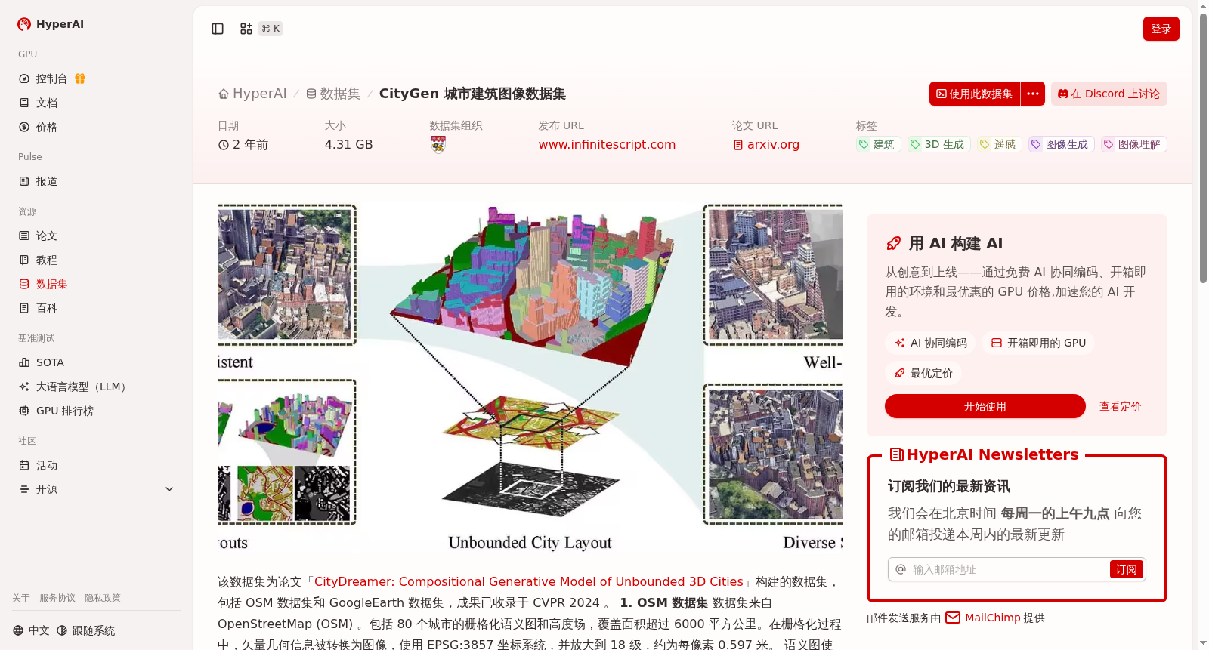Click the HyperAI logo icon
This screenshot has width=1209, height=650.
24,24
